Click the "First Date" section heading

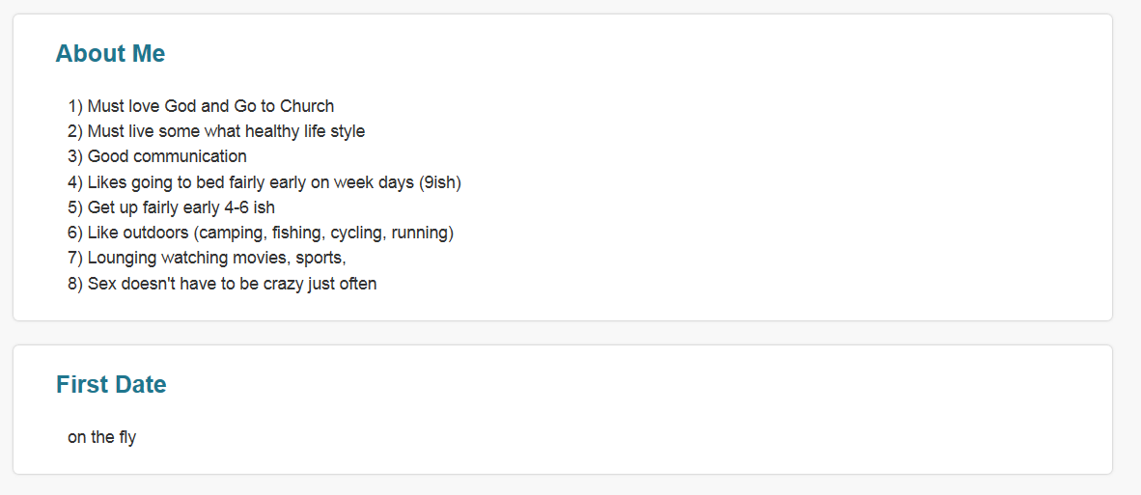111,385
